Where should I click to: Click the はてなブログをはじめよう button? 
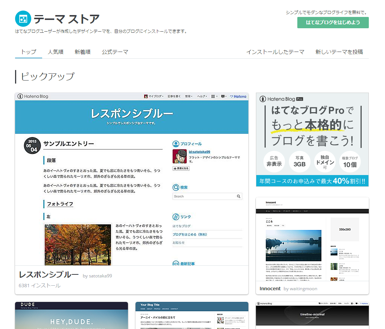[333, 23]
